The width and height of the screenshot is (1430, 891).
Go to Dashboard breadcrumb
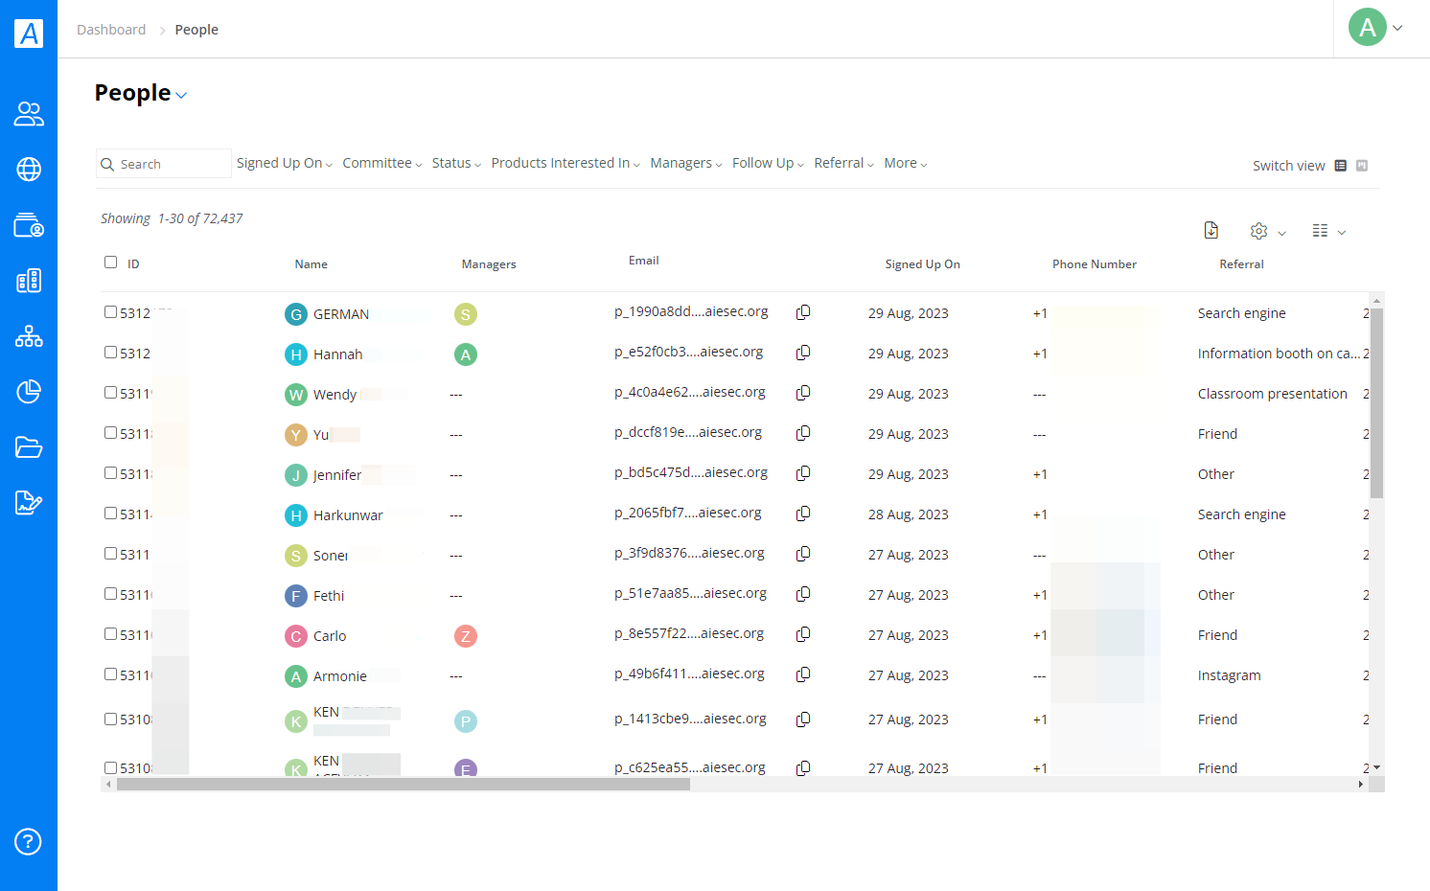111,30
